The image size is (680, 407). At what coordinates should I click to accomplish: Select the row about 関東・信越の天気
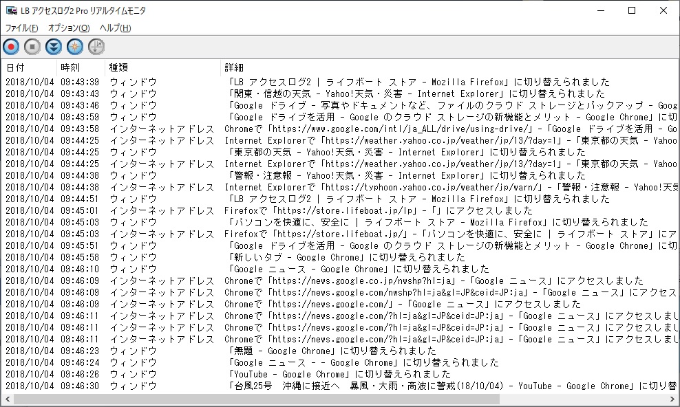340,93
